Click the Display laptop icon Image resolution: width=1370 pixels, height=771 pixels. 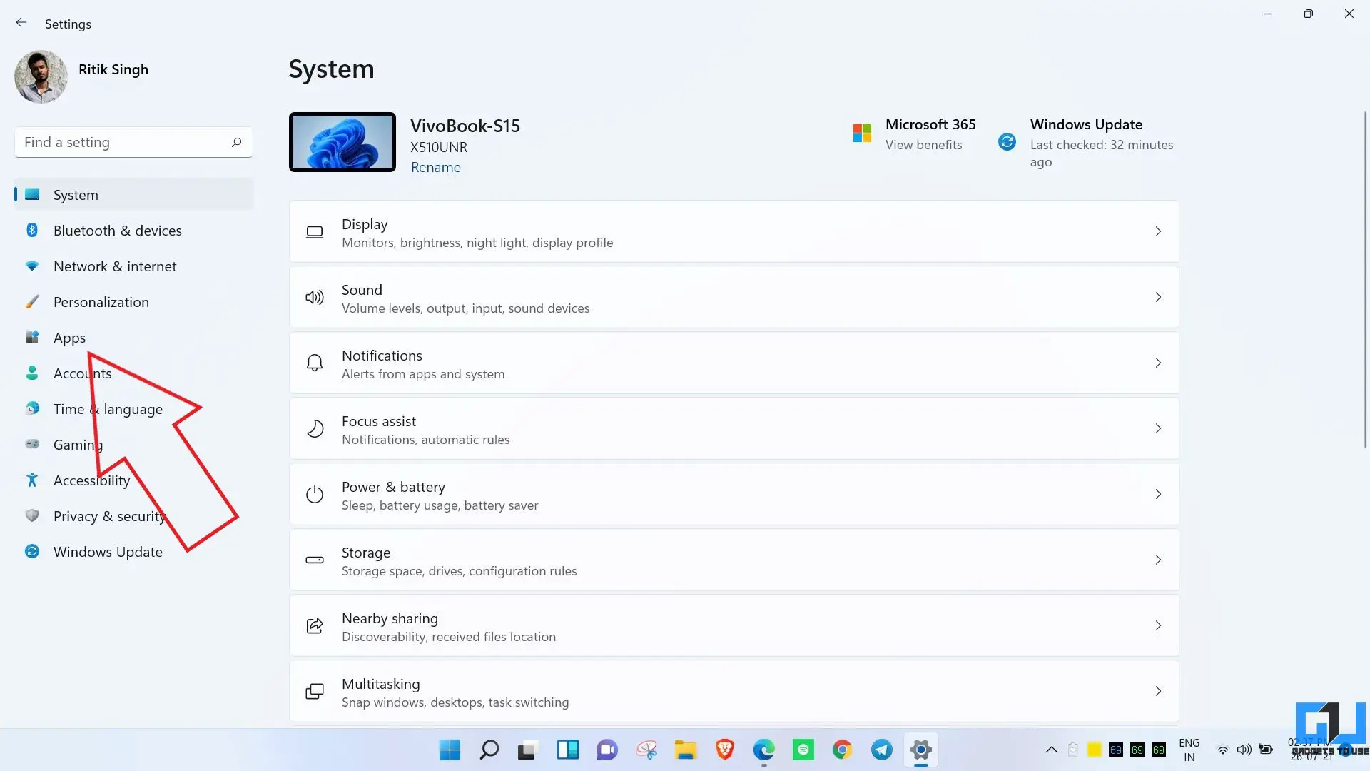pyautogui.click(x=315, y=232)
